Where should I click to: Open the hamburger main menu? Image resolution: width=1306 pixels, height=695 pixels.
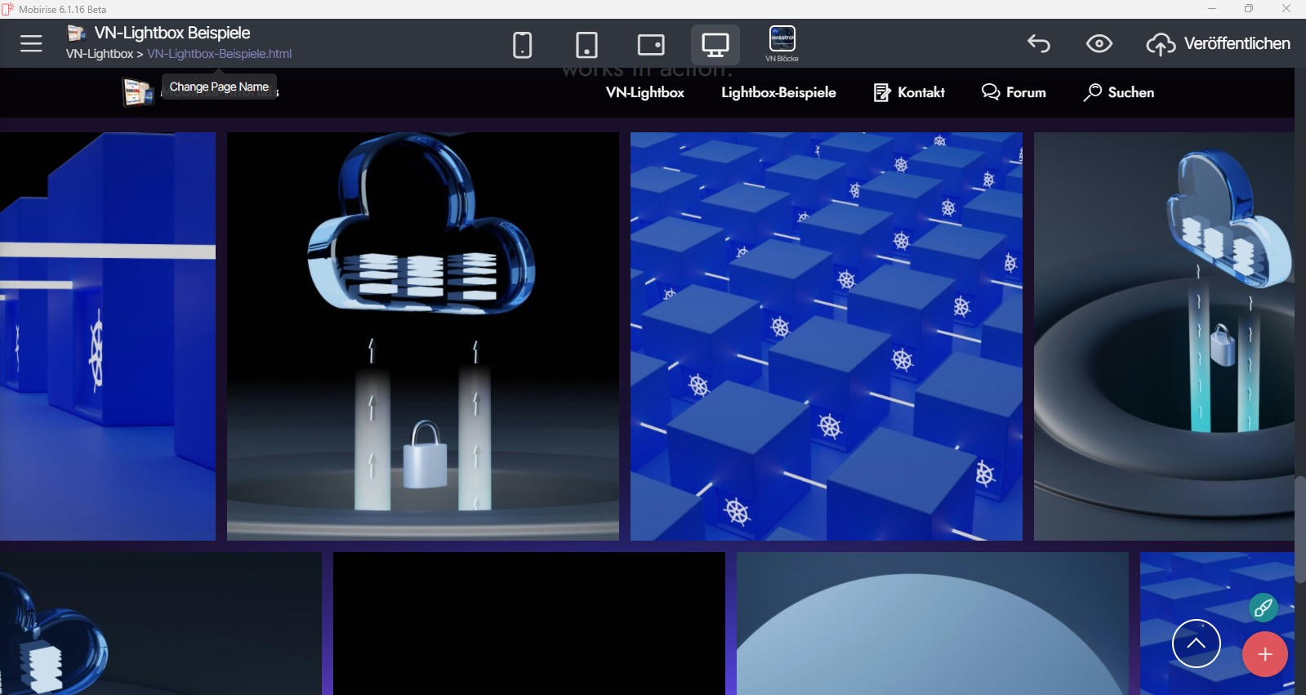tap(31, 43)
